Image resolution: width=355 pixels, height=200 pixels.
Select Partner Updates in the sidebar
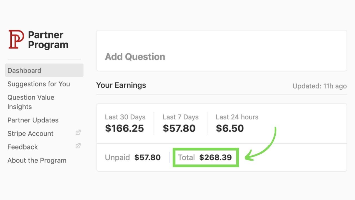33,120
